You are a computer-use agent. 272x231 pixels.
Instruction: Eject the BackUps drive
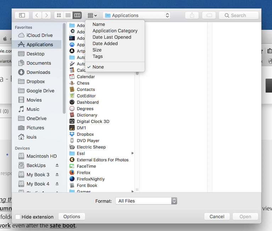[x=57, y=165]
